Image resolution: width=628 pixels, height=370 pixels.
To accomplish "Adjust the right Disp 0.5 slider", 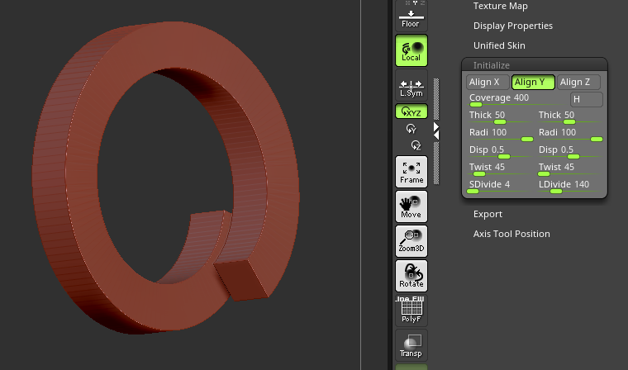I will click(x=569, y=152).
